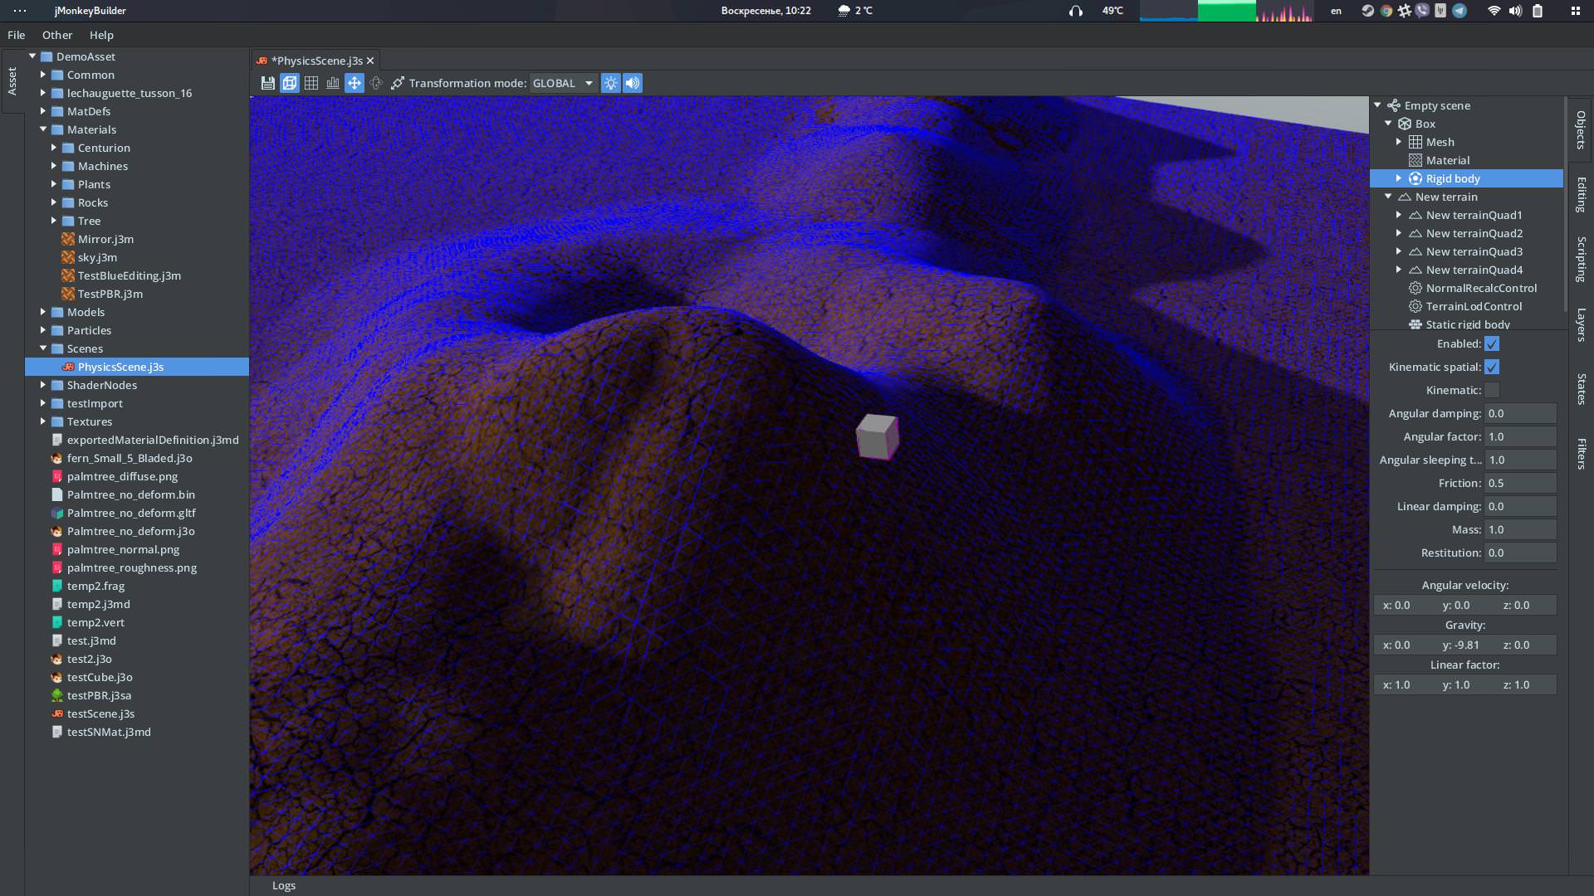Screen dimensions: 1594x896
Task: Toggle the scene audio speaker icon
Action: (633, 83)
